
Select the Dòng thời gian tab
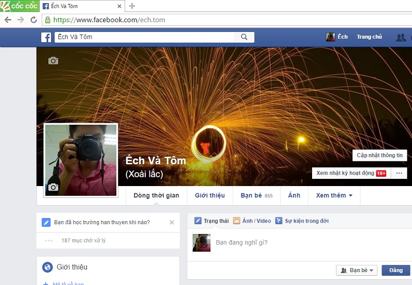(x=157, y=196)
